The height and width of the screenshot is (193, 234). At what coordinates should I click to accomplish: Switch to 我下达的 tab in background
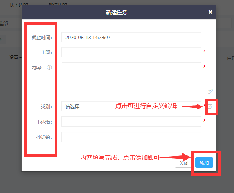[18, 5]
